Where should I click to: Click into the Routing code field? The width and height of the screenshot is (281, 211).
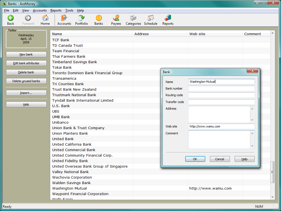(221, 95)
